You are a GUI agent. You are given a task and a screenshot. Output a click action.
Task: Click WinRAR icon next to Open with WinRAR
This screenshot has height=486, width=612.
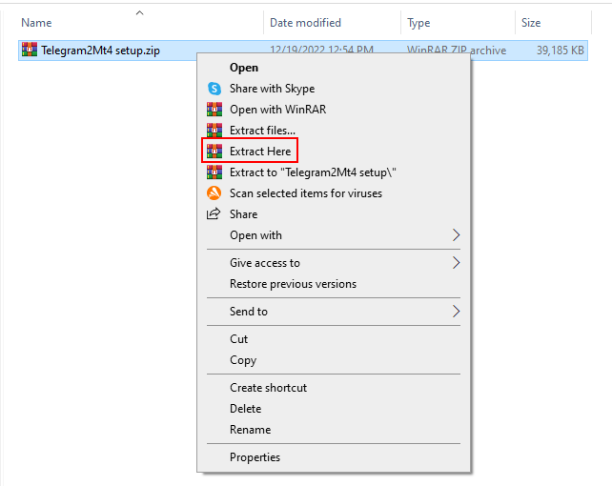click(x=214, y=110)
